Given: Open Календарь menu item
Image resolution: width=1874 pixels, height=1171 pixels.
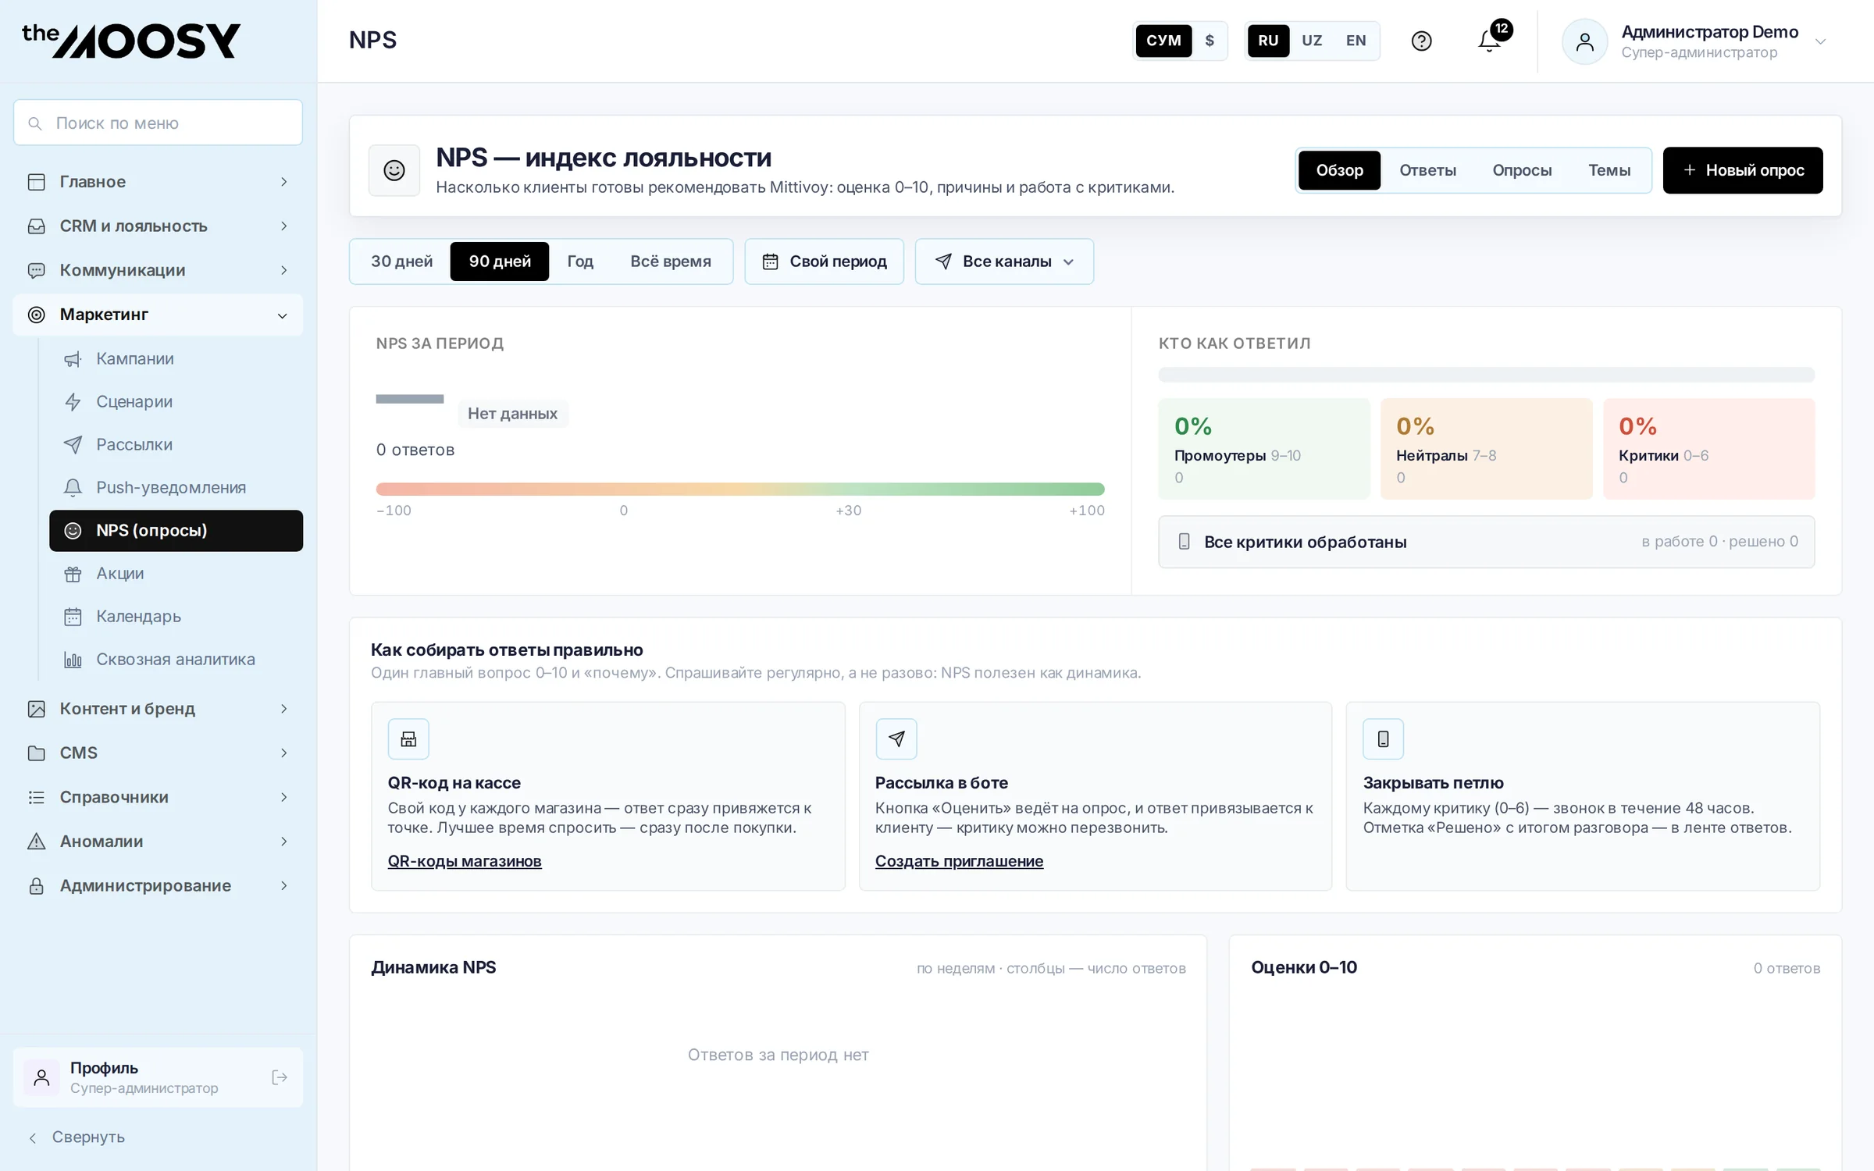Looking at the screenshot, I should tap(176, 616).
